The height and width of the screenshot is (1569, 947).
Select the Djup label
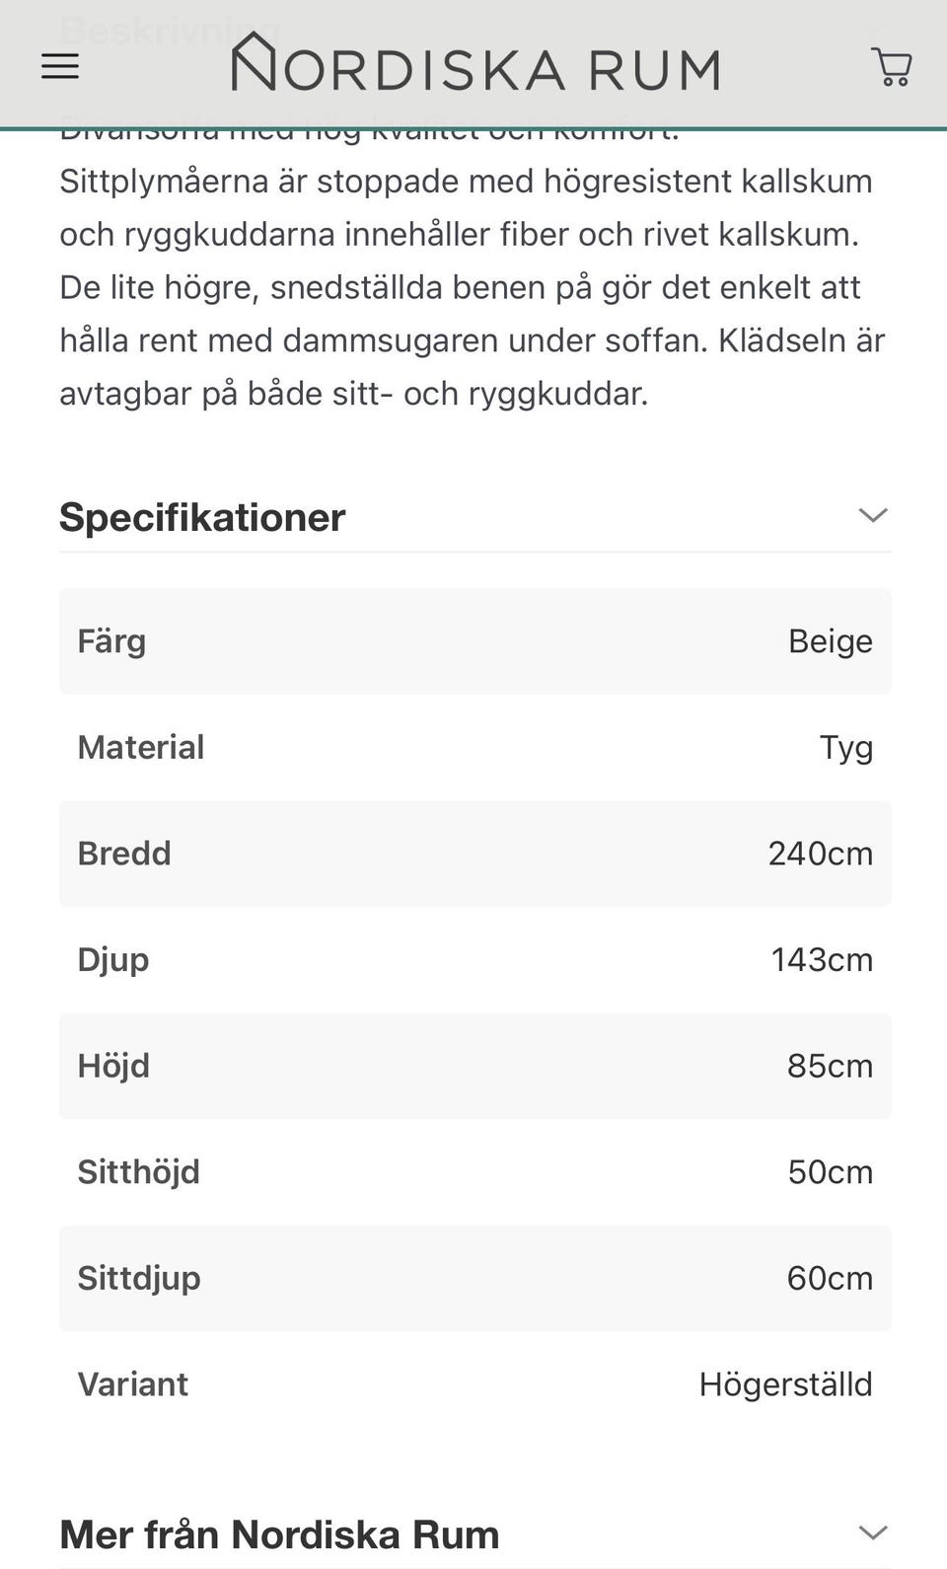(x=113, y=960)
